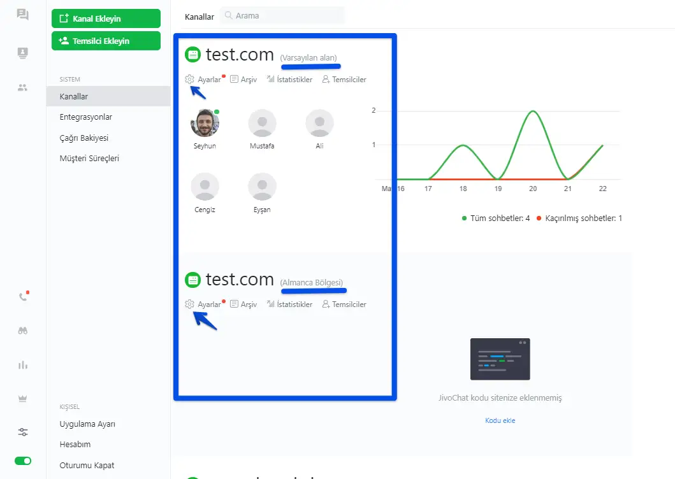This screenshot has width=675, height=479.
Task: Toggle the green online status switch
Action: 23,461
